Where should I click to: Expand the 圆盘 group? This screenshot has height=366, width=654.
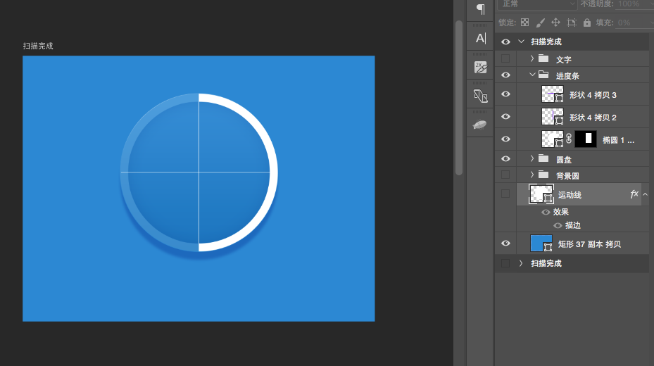point(532,158)
